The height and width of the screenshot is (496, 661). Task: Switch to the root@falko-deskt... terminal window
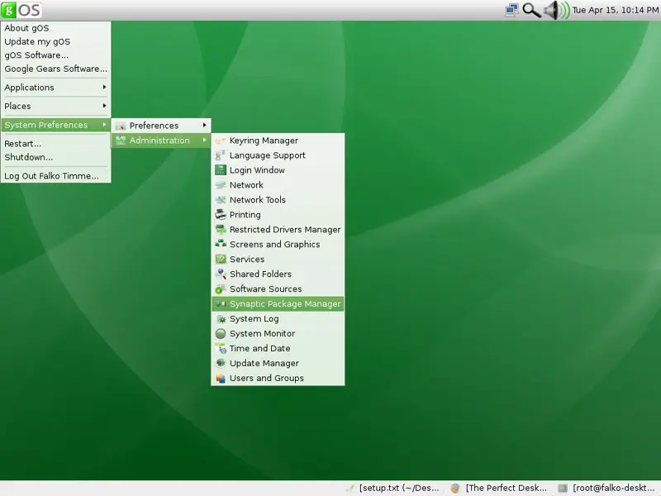tap(607, 488)
